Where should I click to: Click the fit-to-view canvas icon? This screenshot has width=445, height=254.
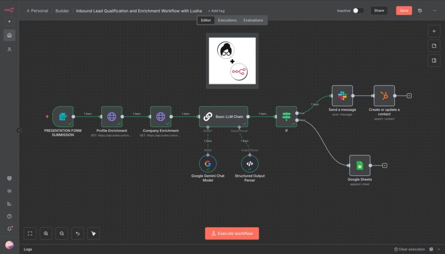point(30,233)
